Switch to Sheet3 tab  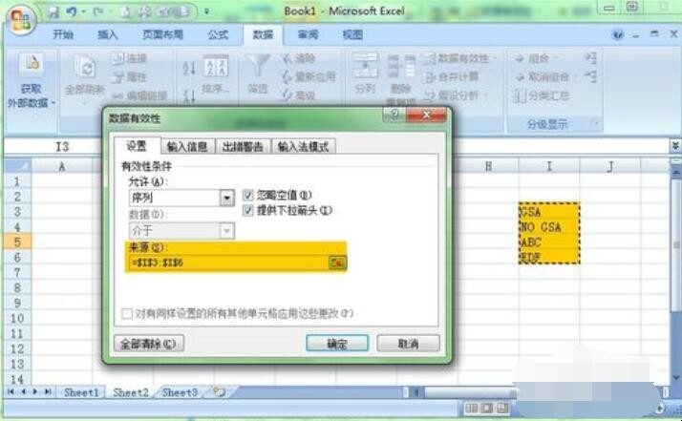[x=180, y=392]
